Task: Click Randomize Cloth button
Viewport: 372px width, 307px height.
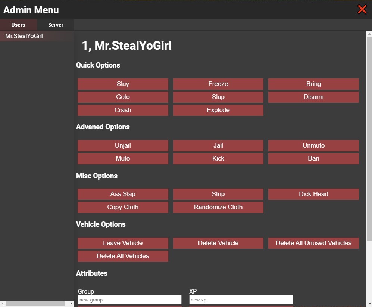Action: tap(218, 207)
